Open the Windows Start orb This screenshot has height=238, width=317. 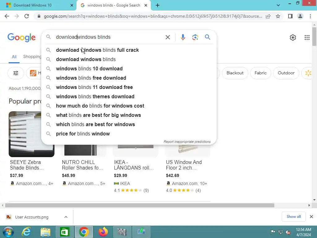click(8, 232)
